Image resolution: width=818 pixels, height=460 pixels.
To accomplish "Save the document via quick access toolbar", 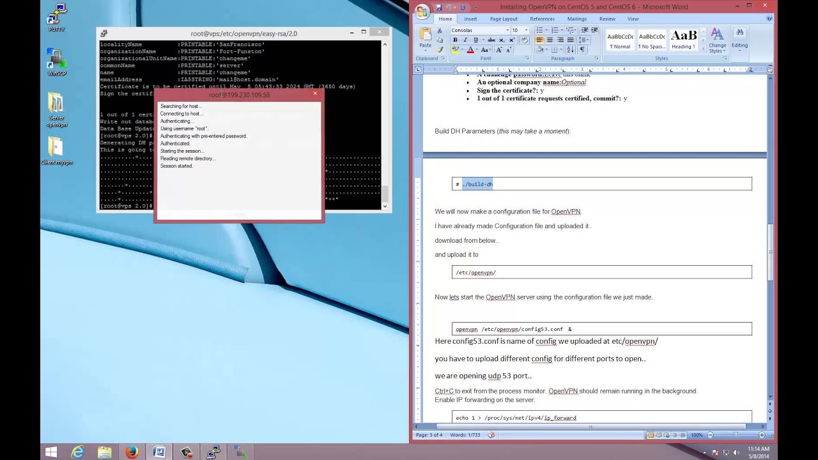I will click(438, 7).
